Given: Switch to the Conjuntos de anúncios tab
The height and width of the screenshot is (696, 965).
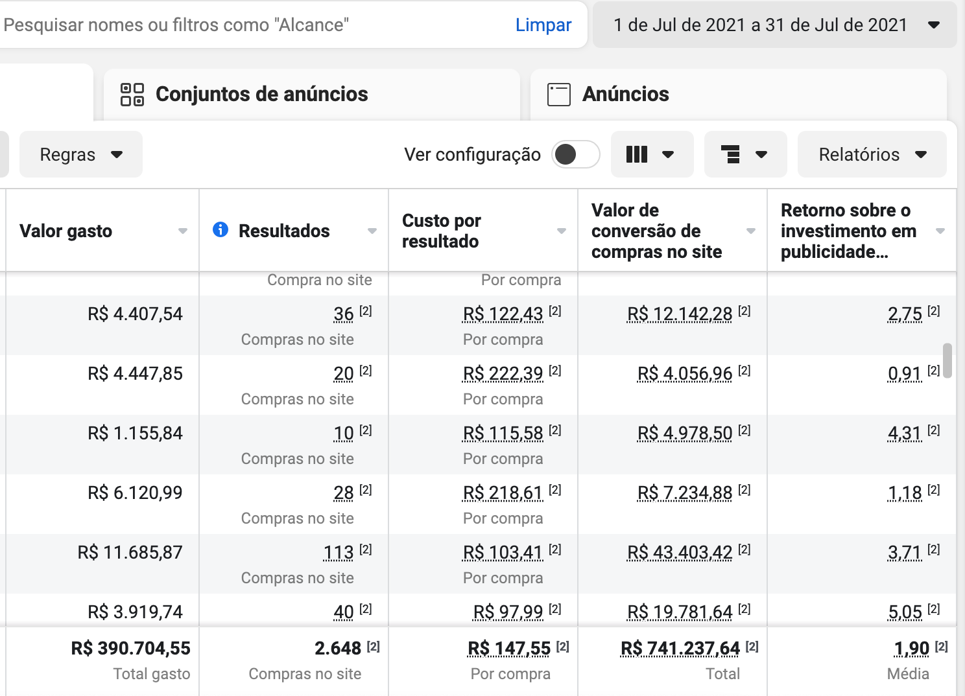Looking at the screenshot, I should 311,95.
